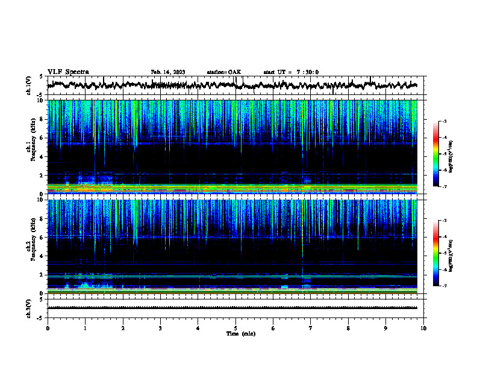This screenshot has width=477, height=368.
Task: Click the log(PSD) label beside ch.2 colorbar
Action: pos(451,256)
